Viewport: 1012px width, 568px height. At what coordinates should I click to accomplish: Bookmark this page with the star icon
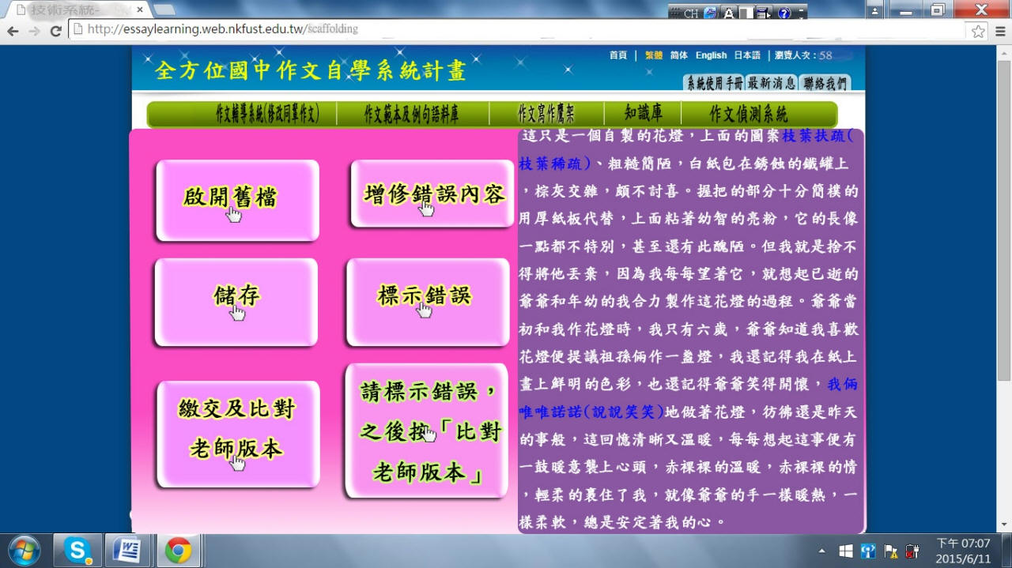coord(978,31)
